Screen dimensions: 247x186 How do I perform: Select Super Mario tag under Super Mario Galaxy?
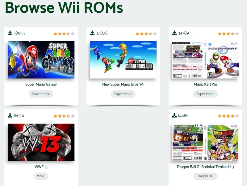(x=41, y=94)
